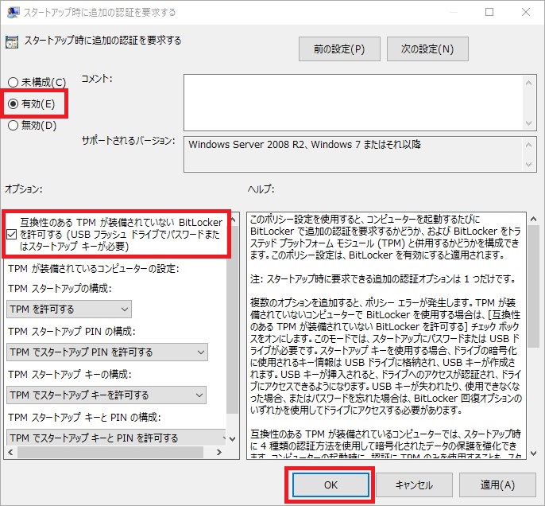Click the コメント: label
This screenshot has height=506, width=545.
point(97,79)
